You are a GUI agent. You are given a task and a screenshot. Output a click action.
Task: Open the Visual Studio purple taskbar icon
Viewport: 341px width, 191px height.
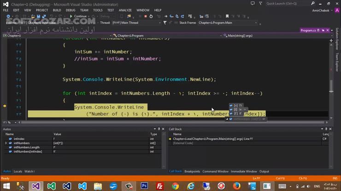(36, 186)
